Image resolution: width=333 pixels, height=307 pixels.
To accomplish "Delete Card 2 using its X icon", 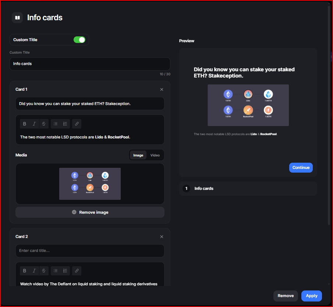I will [162, 237].
